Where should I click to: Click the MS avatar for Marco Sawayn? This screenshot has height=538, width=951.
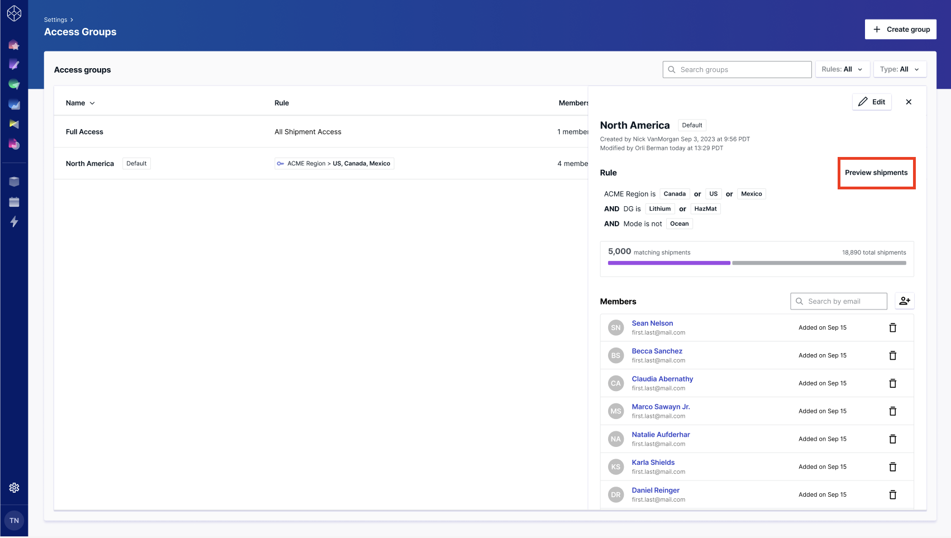click(x=616, y=411)
